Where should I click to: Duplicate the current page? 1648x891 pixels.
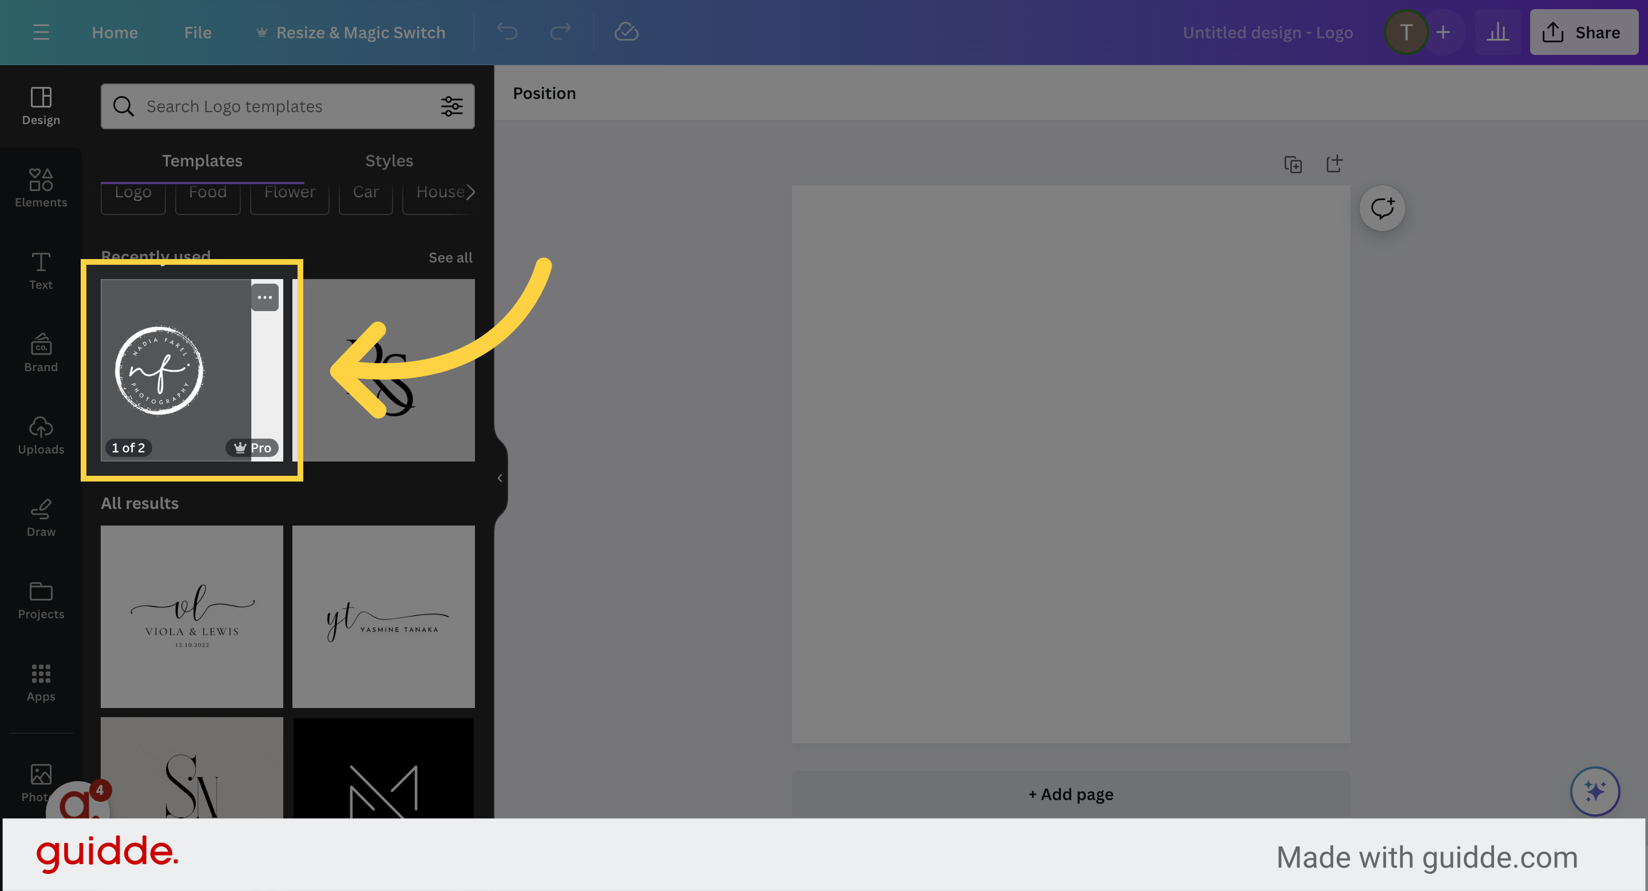click(x=1294, y=164)
